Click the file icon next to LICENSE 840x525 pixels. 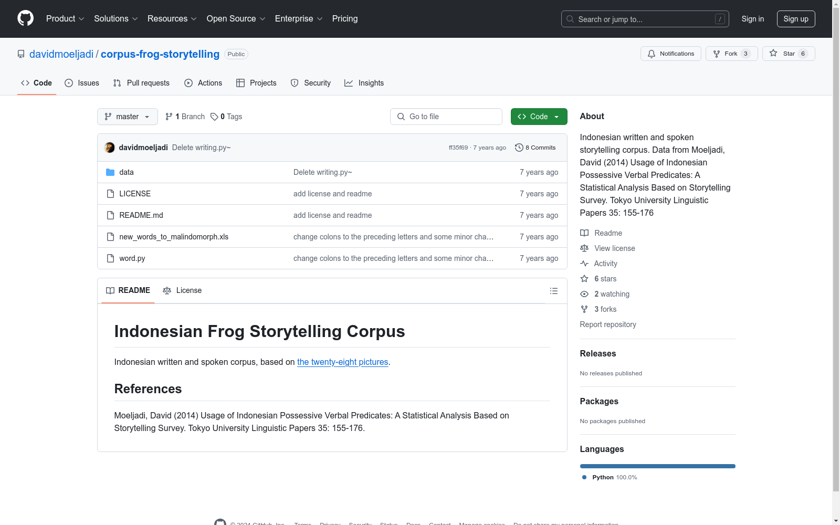[110, 194]
